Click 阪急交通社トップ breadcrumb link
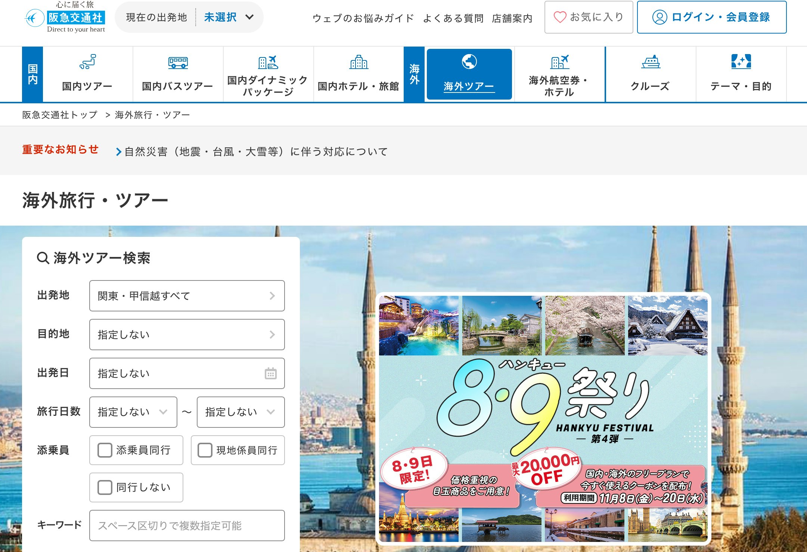Viewport: 807px width, 552px height. (60, 115)
